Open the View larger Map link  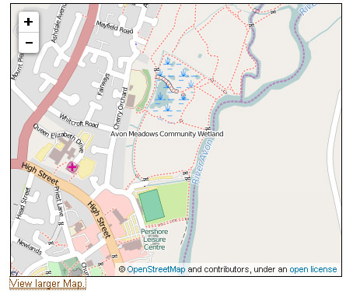coord(47,284)
